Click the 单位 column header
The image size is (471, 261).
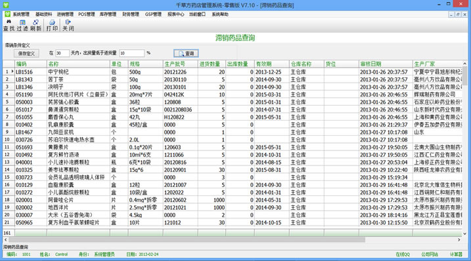pyautogui.click(x=119, y=64)
